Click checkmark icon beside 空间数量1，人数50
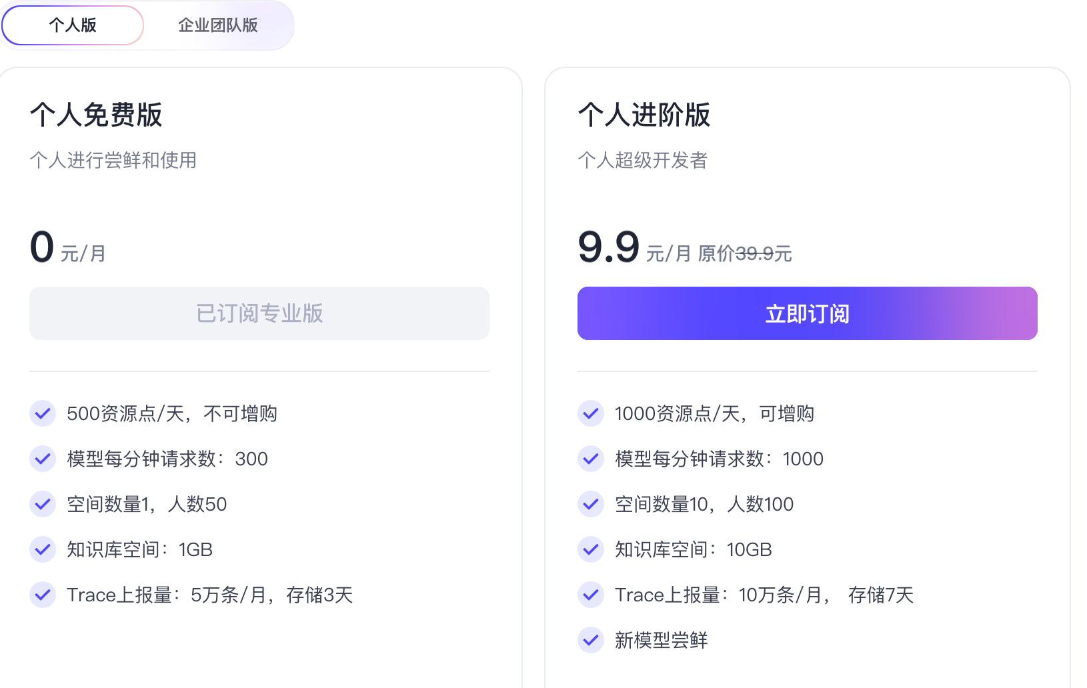1087x688 pixels. pyautogui.click(x=43, y=504)
